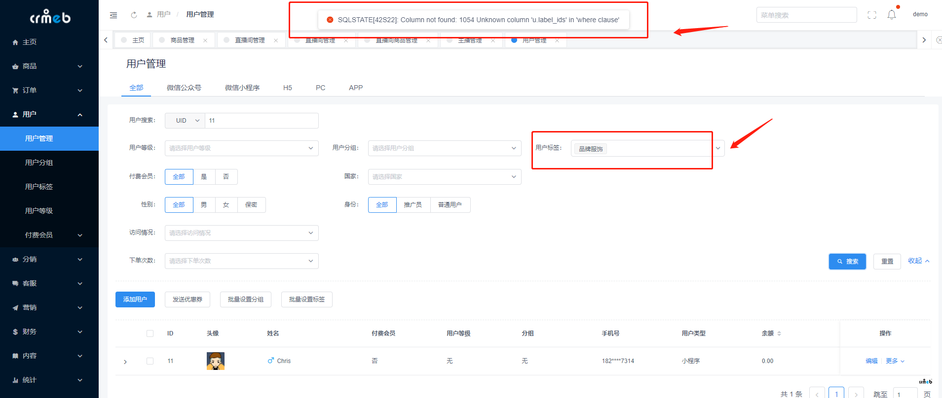The height and width of the screenshot is (398, 942).
Task: Open 用户分组 in sidebar
Action: (49, 163)
